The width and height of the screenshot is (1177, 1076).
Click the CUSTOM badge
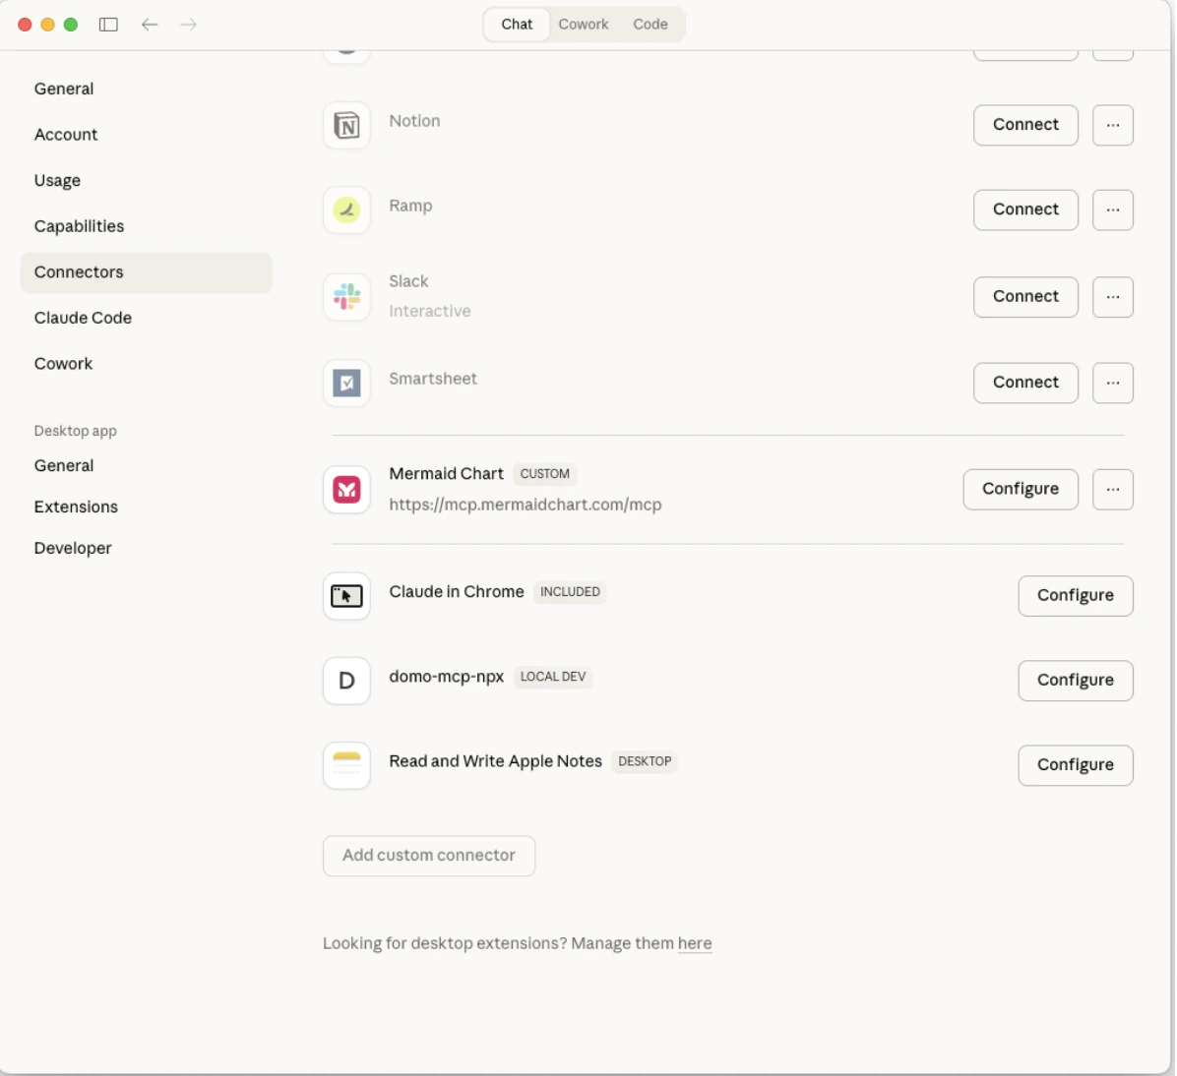click(544, 474)
